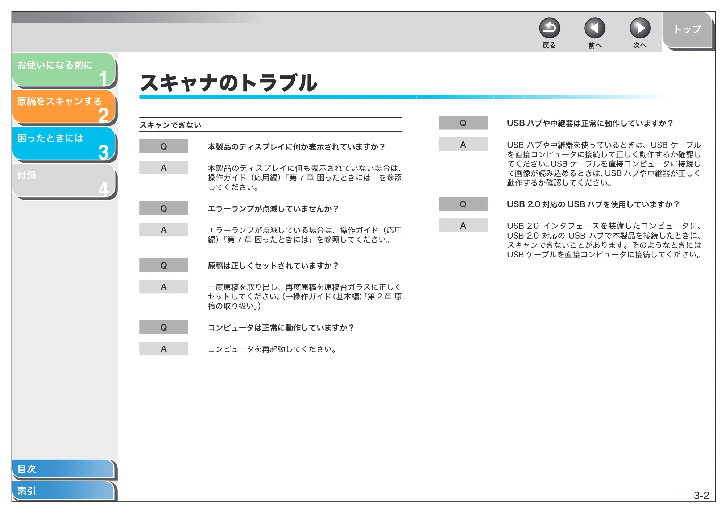Screen dimensions: 725x513
Task: Click the Q box beside ディスプレイ question
Action: point(163,146)
